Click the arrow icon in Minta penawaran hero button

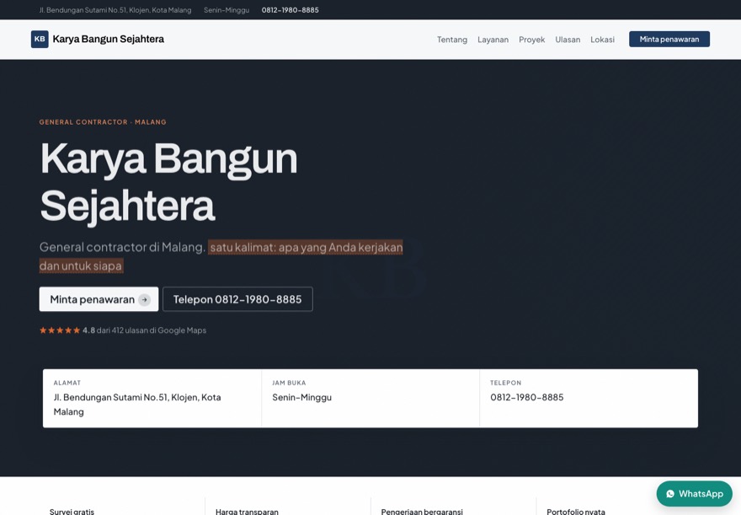pyautogui.click(x=145, y=300)
